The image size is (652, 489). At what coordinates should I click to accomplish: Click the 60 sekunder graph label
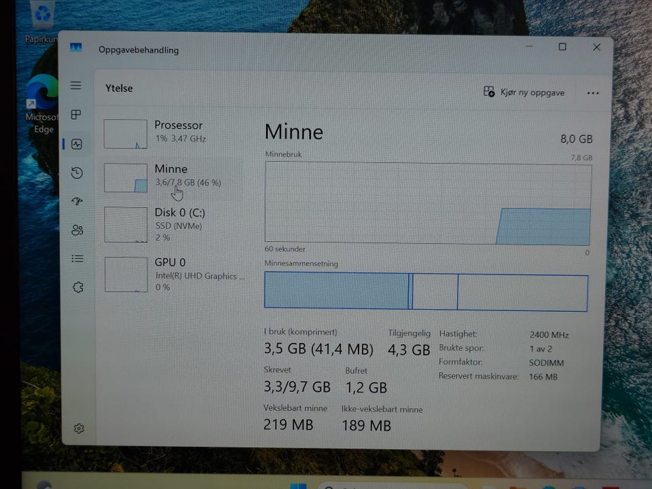pos(285,249)
